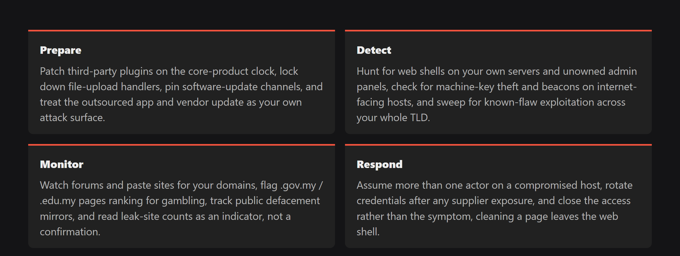680x256 pixels.
Task: Click 'your whole TLD.' in the Detect card
Action: click(393, 118)
